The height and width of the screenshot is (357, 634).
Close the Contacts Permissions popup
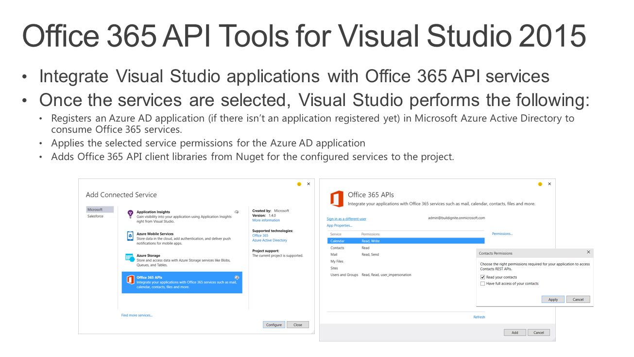point(588,252)
